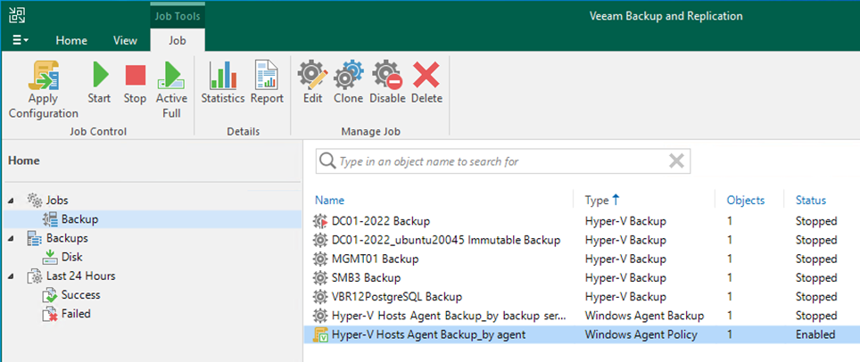The height and width of the screenshot is (362, 860).
Task: Sort by the Status column
Action: (x=811, y=201)
